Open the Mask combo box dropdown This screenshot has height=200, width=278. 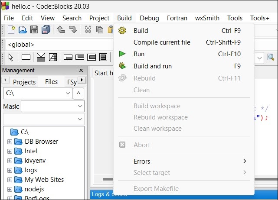(80, 106)
